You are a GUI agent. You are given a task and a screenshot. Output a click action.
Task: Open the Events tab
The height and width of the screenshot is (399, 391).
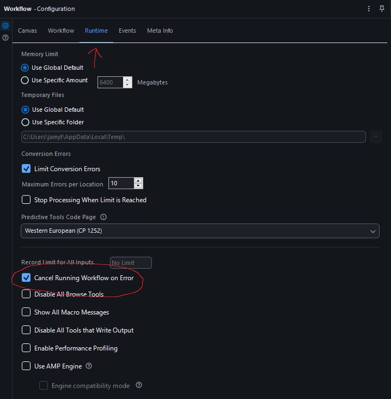(127, 31)
